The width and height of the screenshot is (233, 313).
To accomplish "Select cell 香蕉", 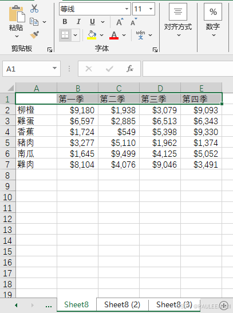I will 36,132.
